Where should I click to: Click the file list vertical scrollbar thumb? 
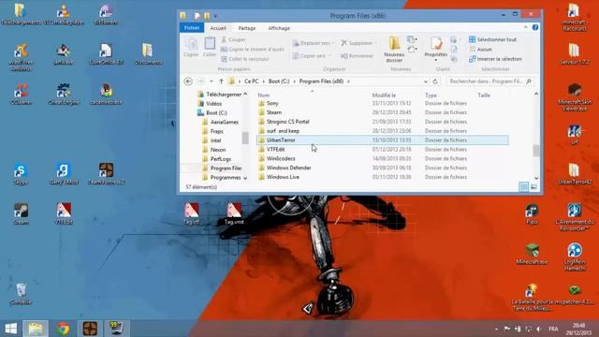pyautogui.click(x=536, y=150)
